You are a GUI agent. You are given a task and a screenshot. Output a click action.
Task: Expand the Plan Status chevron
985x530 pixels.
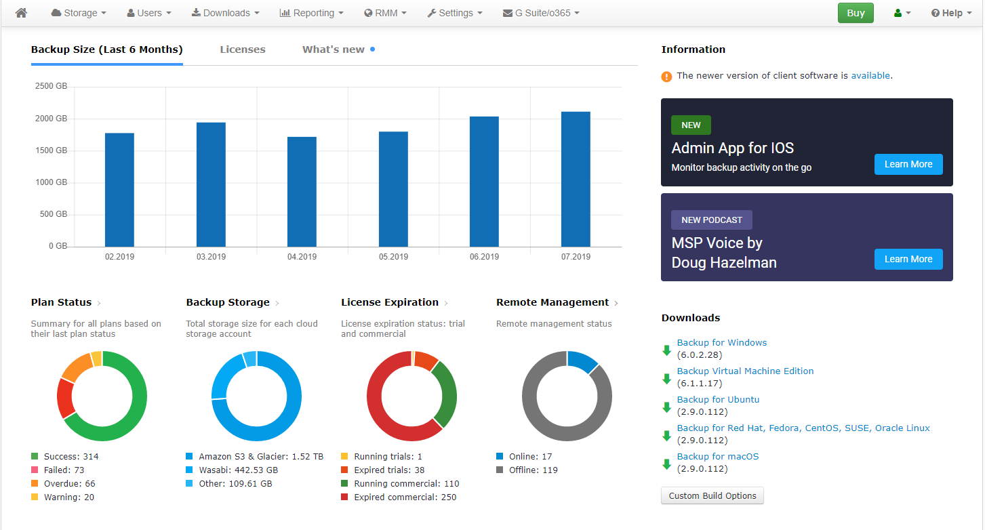click(x=99, y=303)
